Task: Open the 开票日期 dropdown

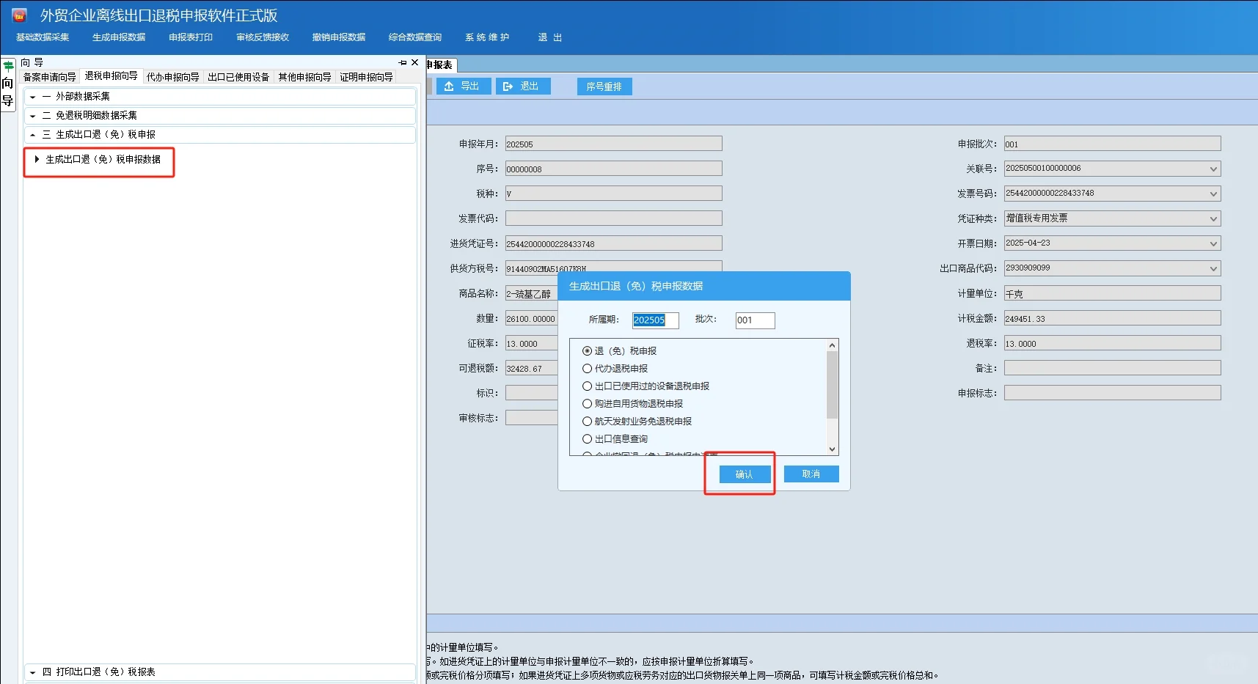Action: 1213,244
